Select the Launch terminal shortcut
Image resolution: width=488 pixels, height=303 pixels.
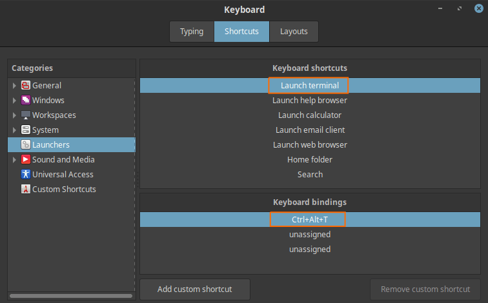310,86
